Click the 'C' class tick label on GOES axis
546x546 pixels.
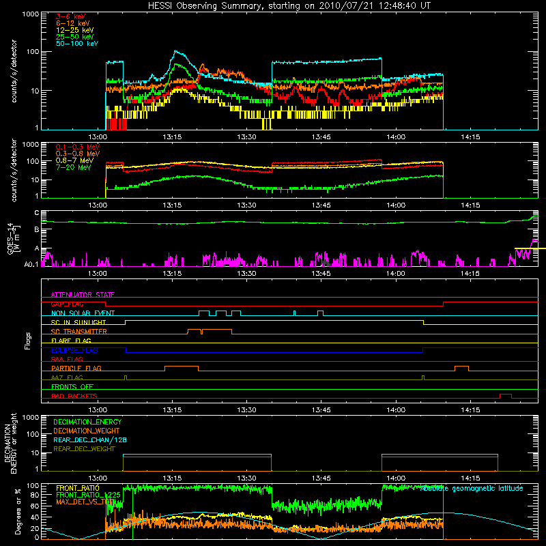37,213
